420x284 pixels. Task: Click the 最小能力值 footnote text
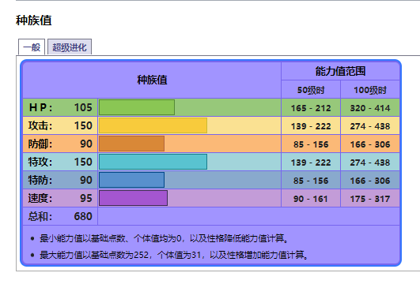164,238
